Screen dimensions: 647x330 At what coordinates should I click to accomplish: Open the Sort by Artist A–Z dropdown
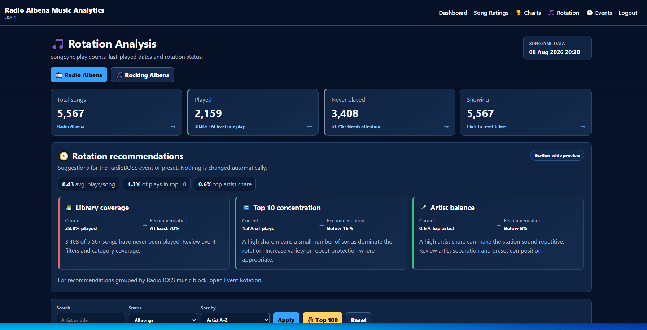pos(235,320)
